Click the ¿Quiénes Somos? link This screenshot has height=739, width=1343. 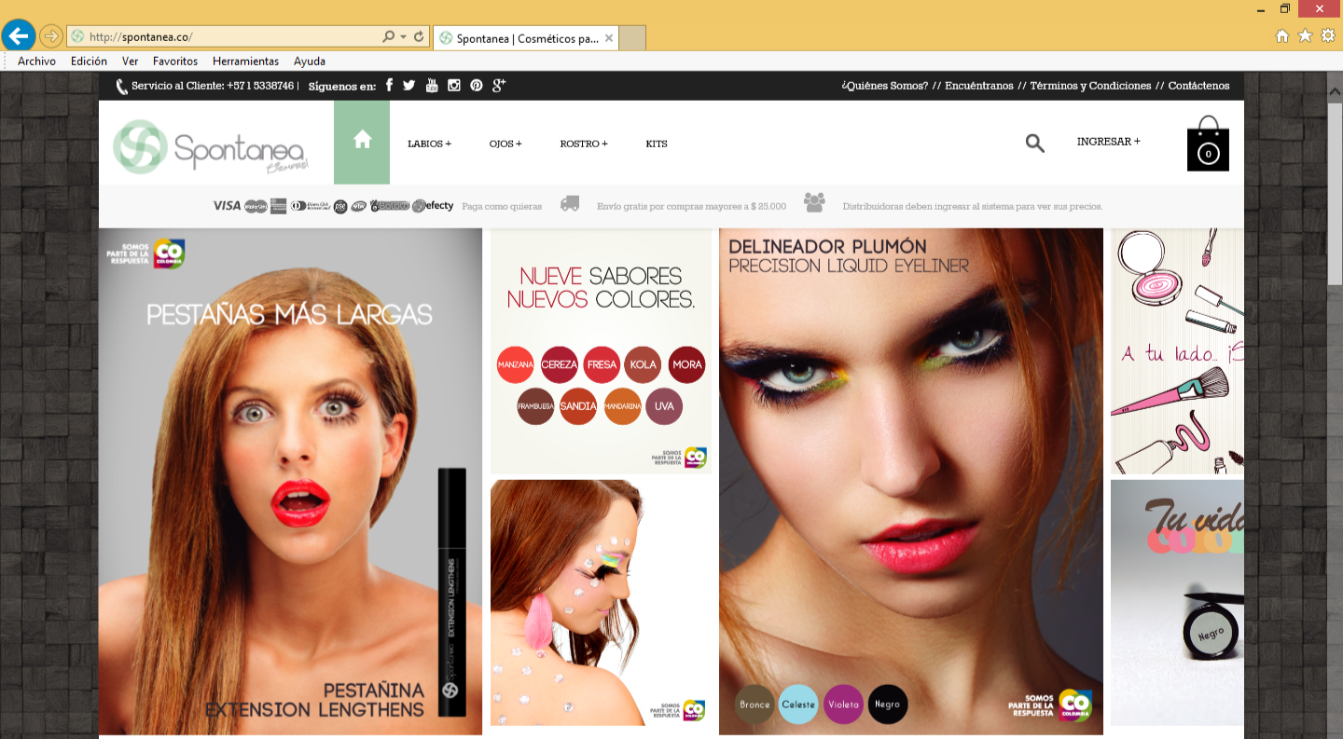click(884, 86)
